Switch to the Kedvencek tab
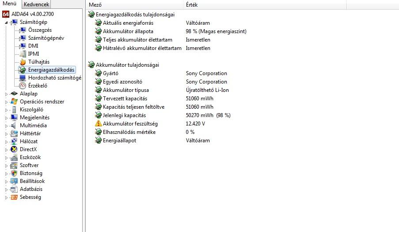 (37, 4)
